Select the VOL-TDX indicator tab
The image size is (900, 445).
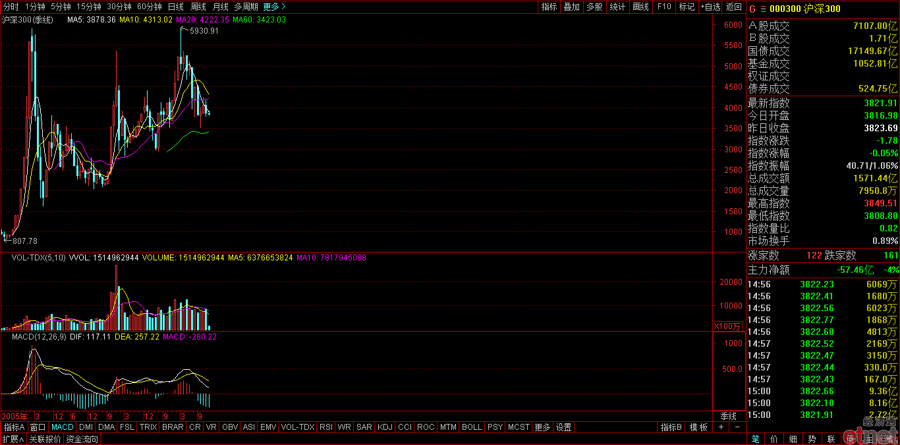298,427
